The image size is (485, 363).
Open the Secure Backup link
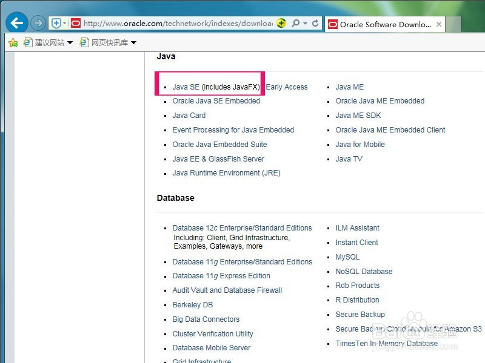pos(360,314)
